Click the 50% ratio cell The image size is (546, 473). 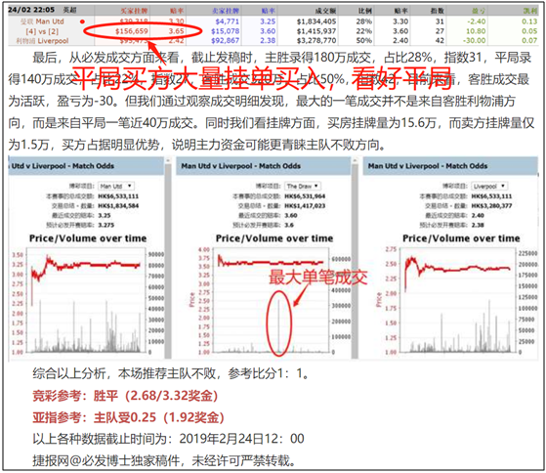pyautogui.click(x=364, y=41)
